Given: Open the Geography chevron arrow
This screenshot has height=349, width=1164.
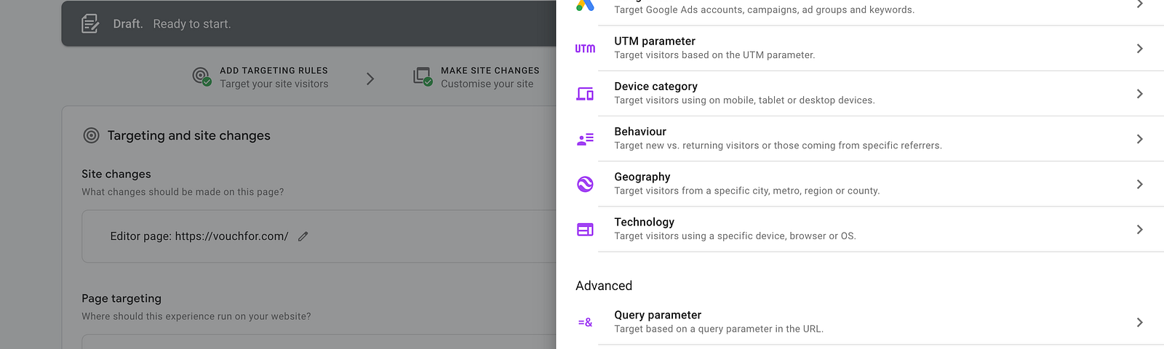Looking at the screenshot, I should 1139,184.
